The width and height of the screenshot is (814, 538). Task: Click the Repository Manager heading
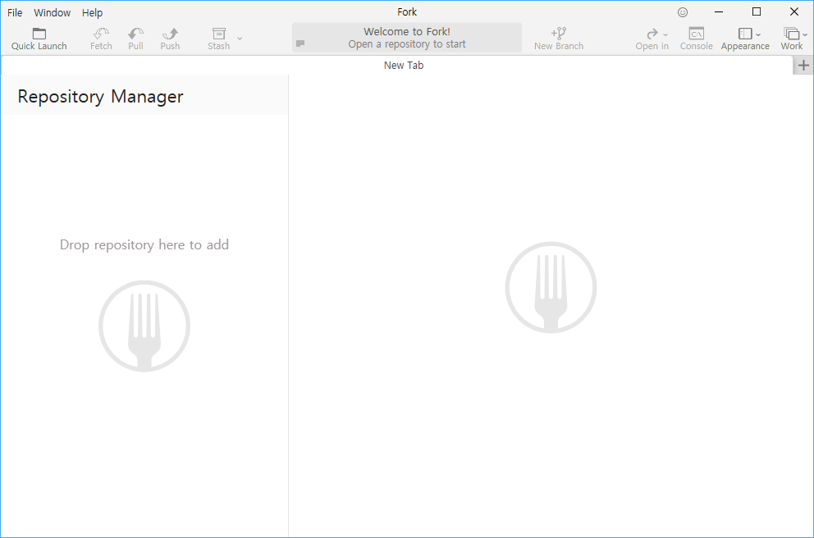(x=100, y=97)
